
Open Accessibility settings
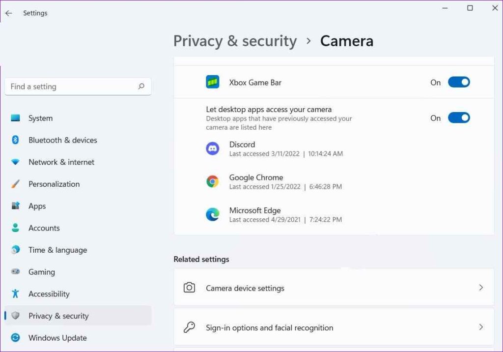pyautogui.click(x=78, y=293)
